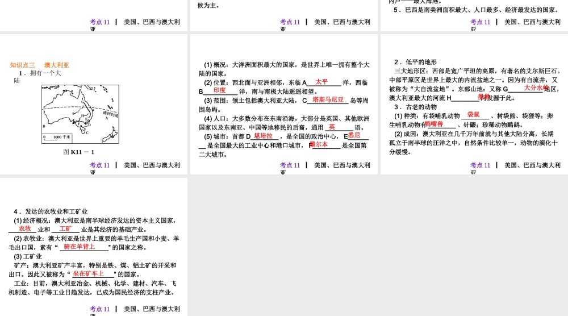Click the line '1．拥有一个大'
The width and height of the screenshot is (568, 316).
click(x=40, y=73)
